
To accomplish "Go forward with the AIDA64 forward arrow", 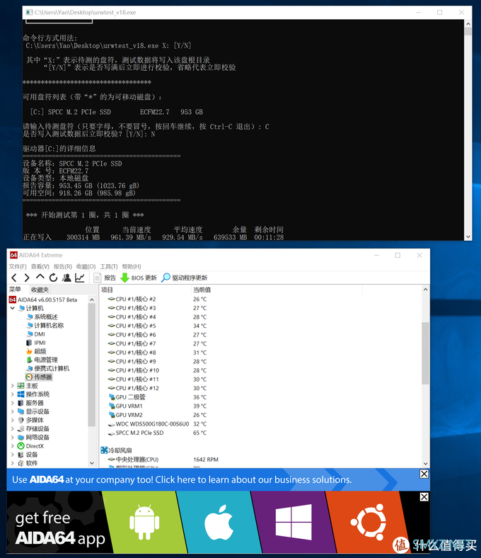I will (27, 278).
